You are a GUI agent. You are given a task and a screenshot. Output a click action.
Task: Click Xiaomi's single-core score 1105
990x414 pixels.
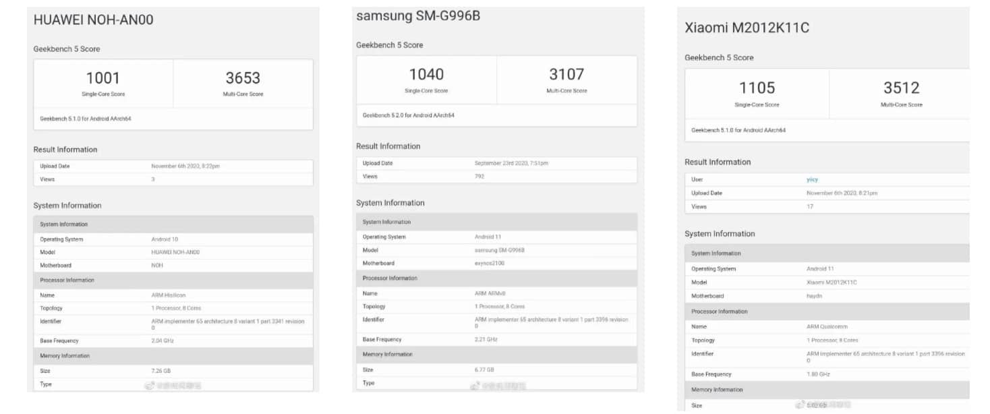pyautogui.click(x=757, y=88)
